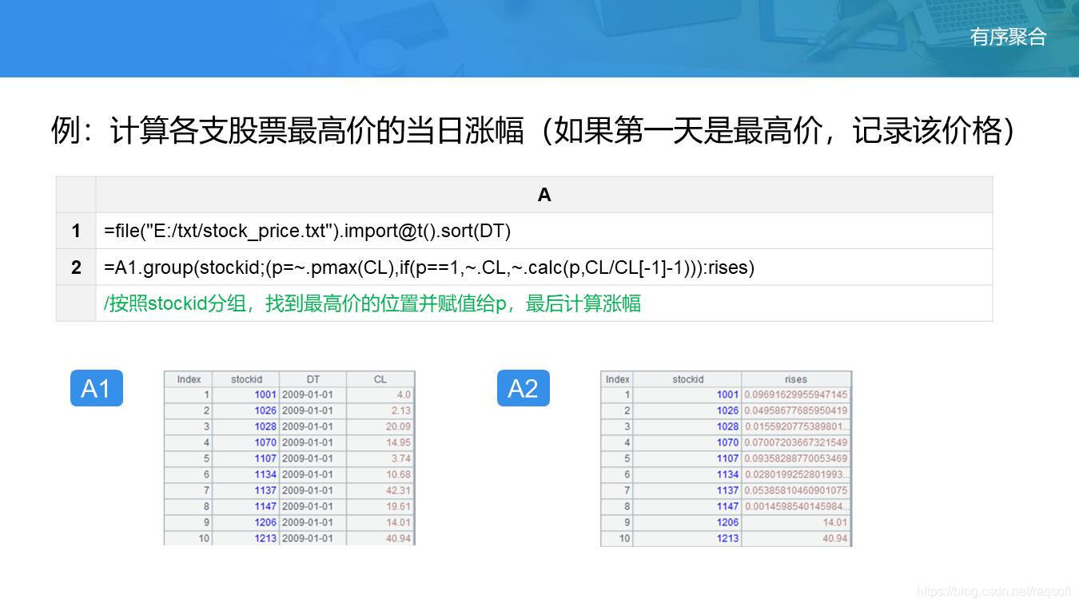The height and width of the screenshot is (606, 1079).
Task: Select stockid 1028 in the A2 table
Action: click(727, 426)
